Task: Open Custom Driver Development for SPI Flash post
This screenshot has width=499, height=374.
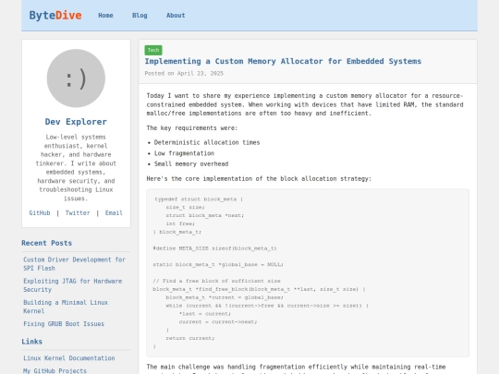Action: [x=74, y=264]
